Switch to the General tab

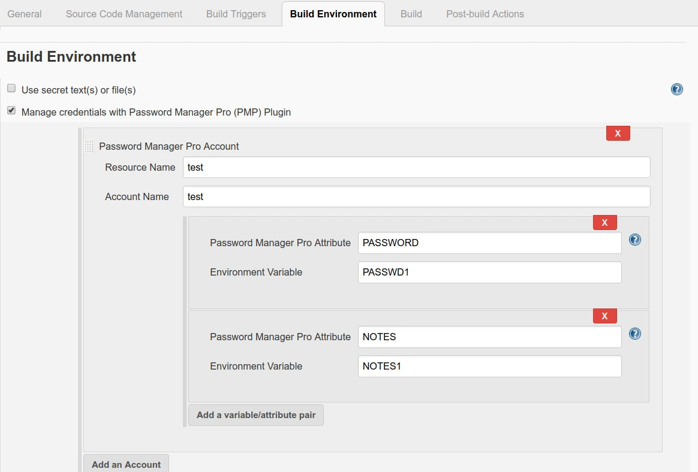pyautogui.click(x=24, y=13)
